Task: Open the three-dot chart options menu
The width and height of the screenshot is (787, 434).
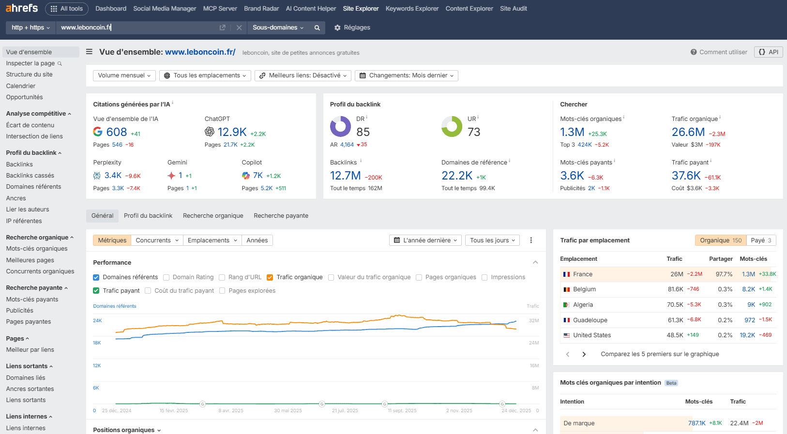Action: pyautogui.click(x=531, y=240)
